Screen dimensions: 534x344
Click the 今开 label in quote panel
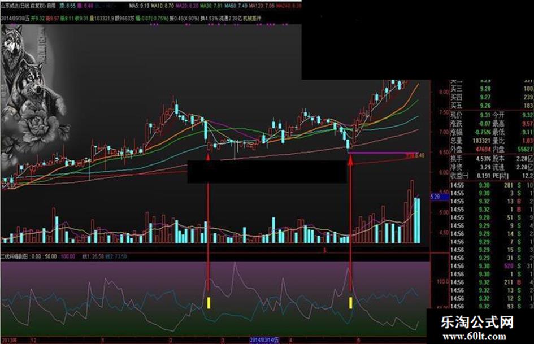[x=498, y=115]
